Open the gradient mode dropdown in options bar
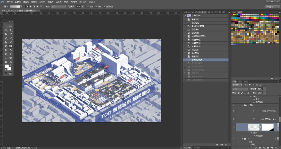The image size is (281, 149). tap(59, 7)
